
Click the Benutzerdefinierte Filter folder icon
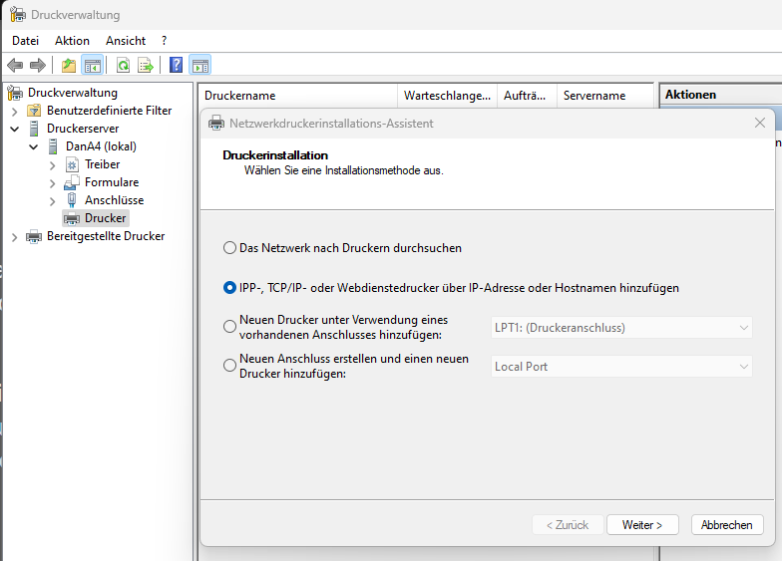tap(34, 111)
